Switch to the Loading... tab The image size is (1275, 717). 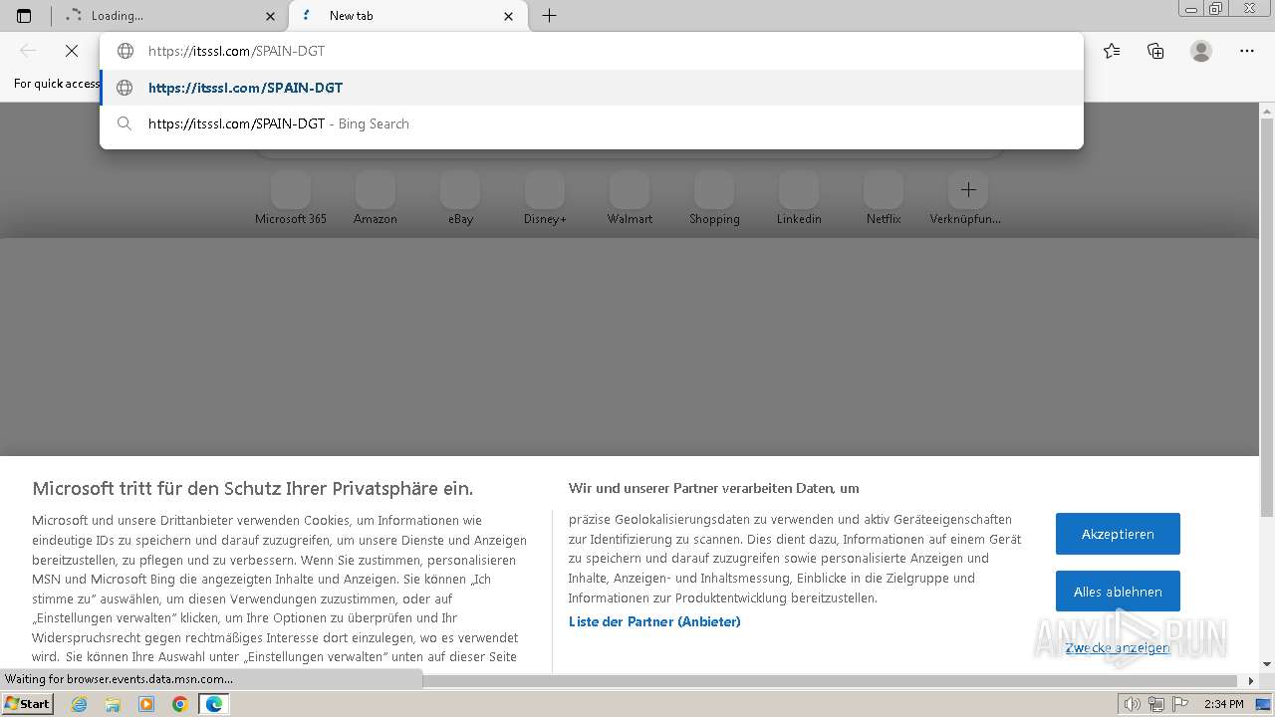coord(170,16)
